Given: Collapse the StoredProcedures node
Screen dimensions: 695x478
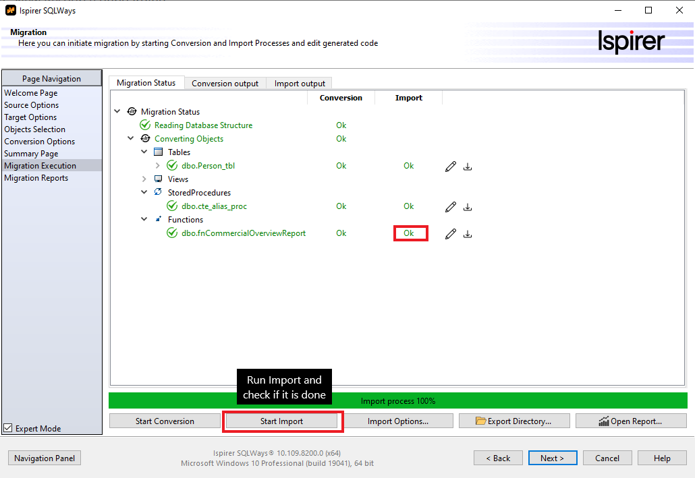Looking at the screenshot, I should click(144, 193).
